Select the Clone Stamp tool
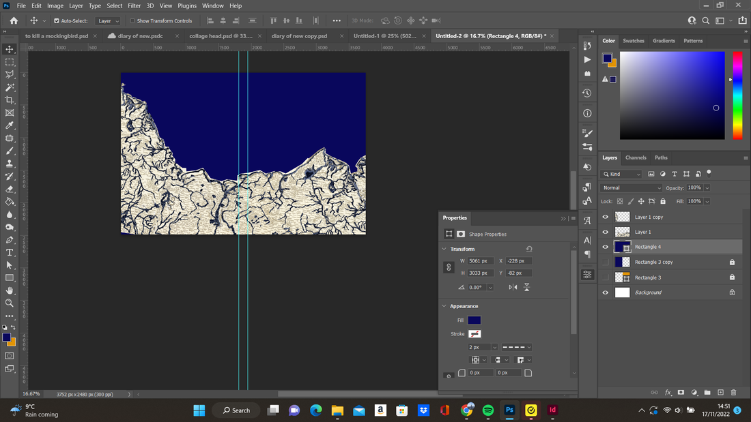The height and width of the screenshot is (422, 751). (x=9, y=164)
